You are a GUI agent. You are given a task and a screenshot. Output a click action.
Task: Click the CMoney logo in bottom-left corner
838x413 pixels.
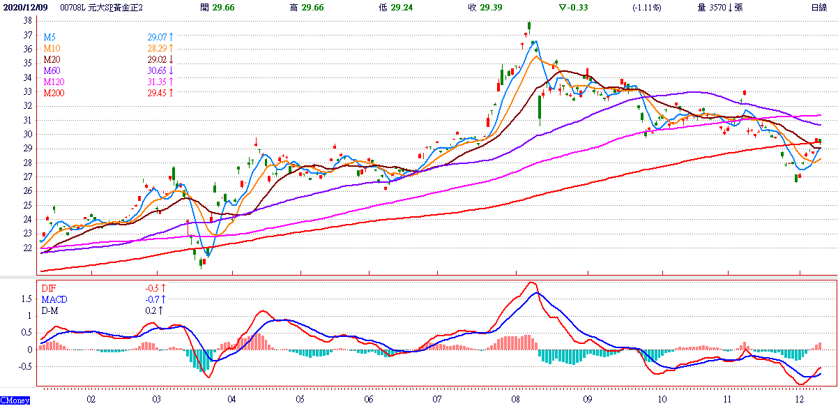14,400
